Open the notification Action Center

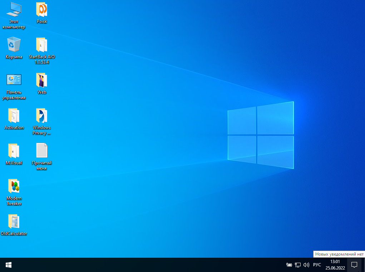[x=354, y=265]
